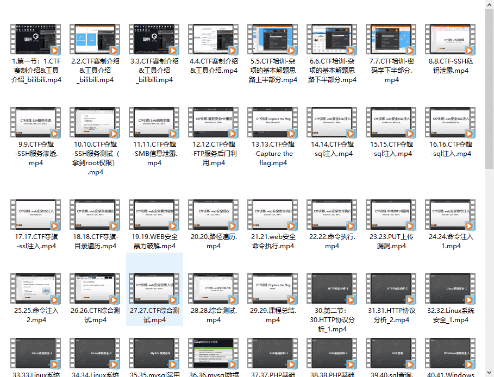Select the 1.第一节 CTF赛制介绍 bilibili video
The width and height of the screenshot is (494, 377).
click(x=36, y=39)
